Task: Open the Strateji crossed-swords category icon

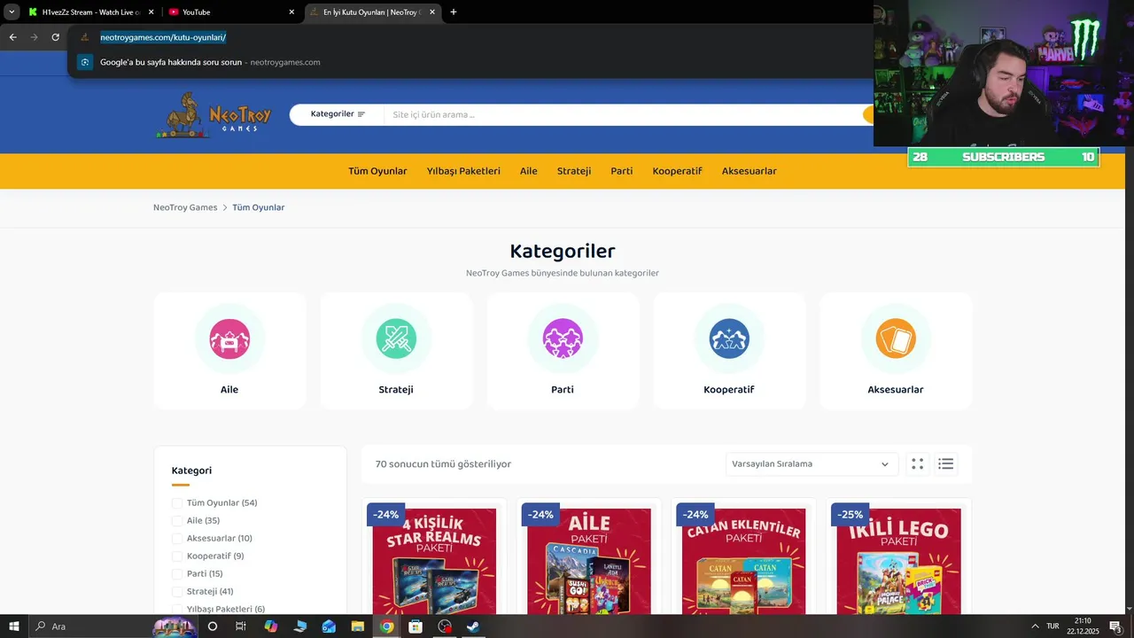Action: tap(396, 338)
